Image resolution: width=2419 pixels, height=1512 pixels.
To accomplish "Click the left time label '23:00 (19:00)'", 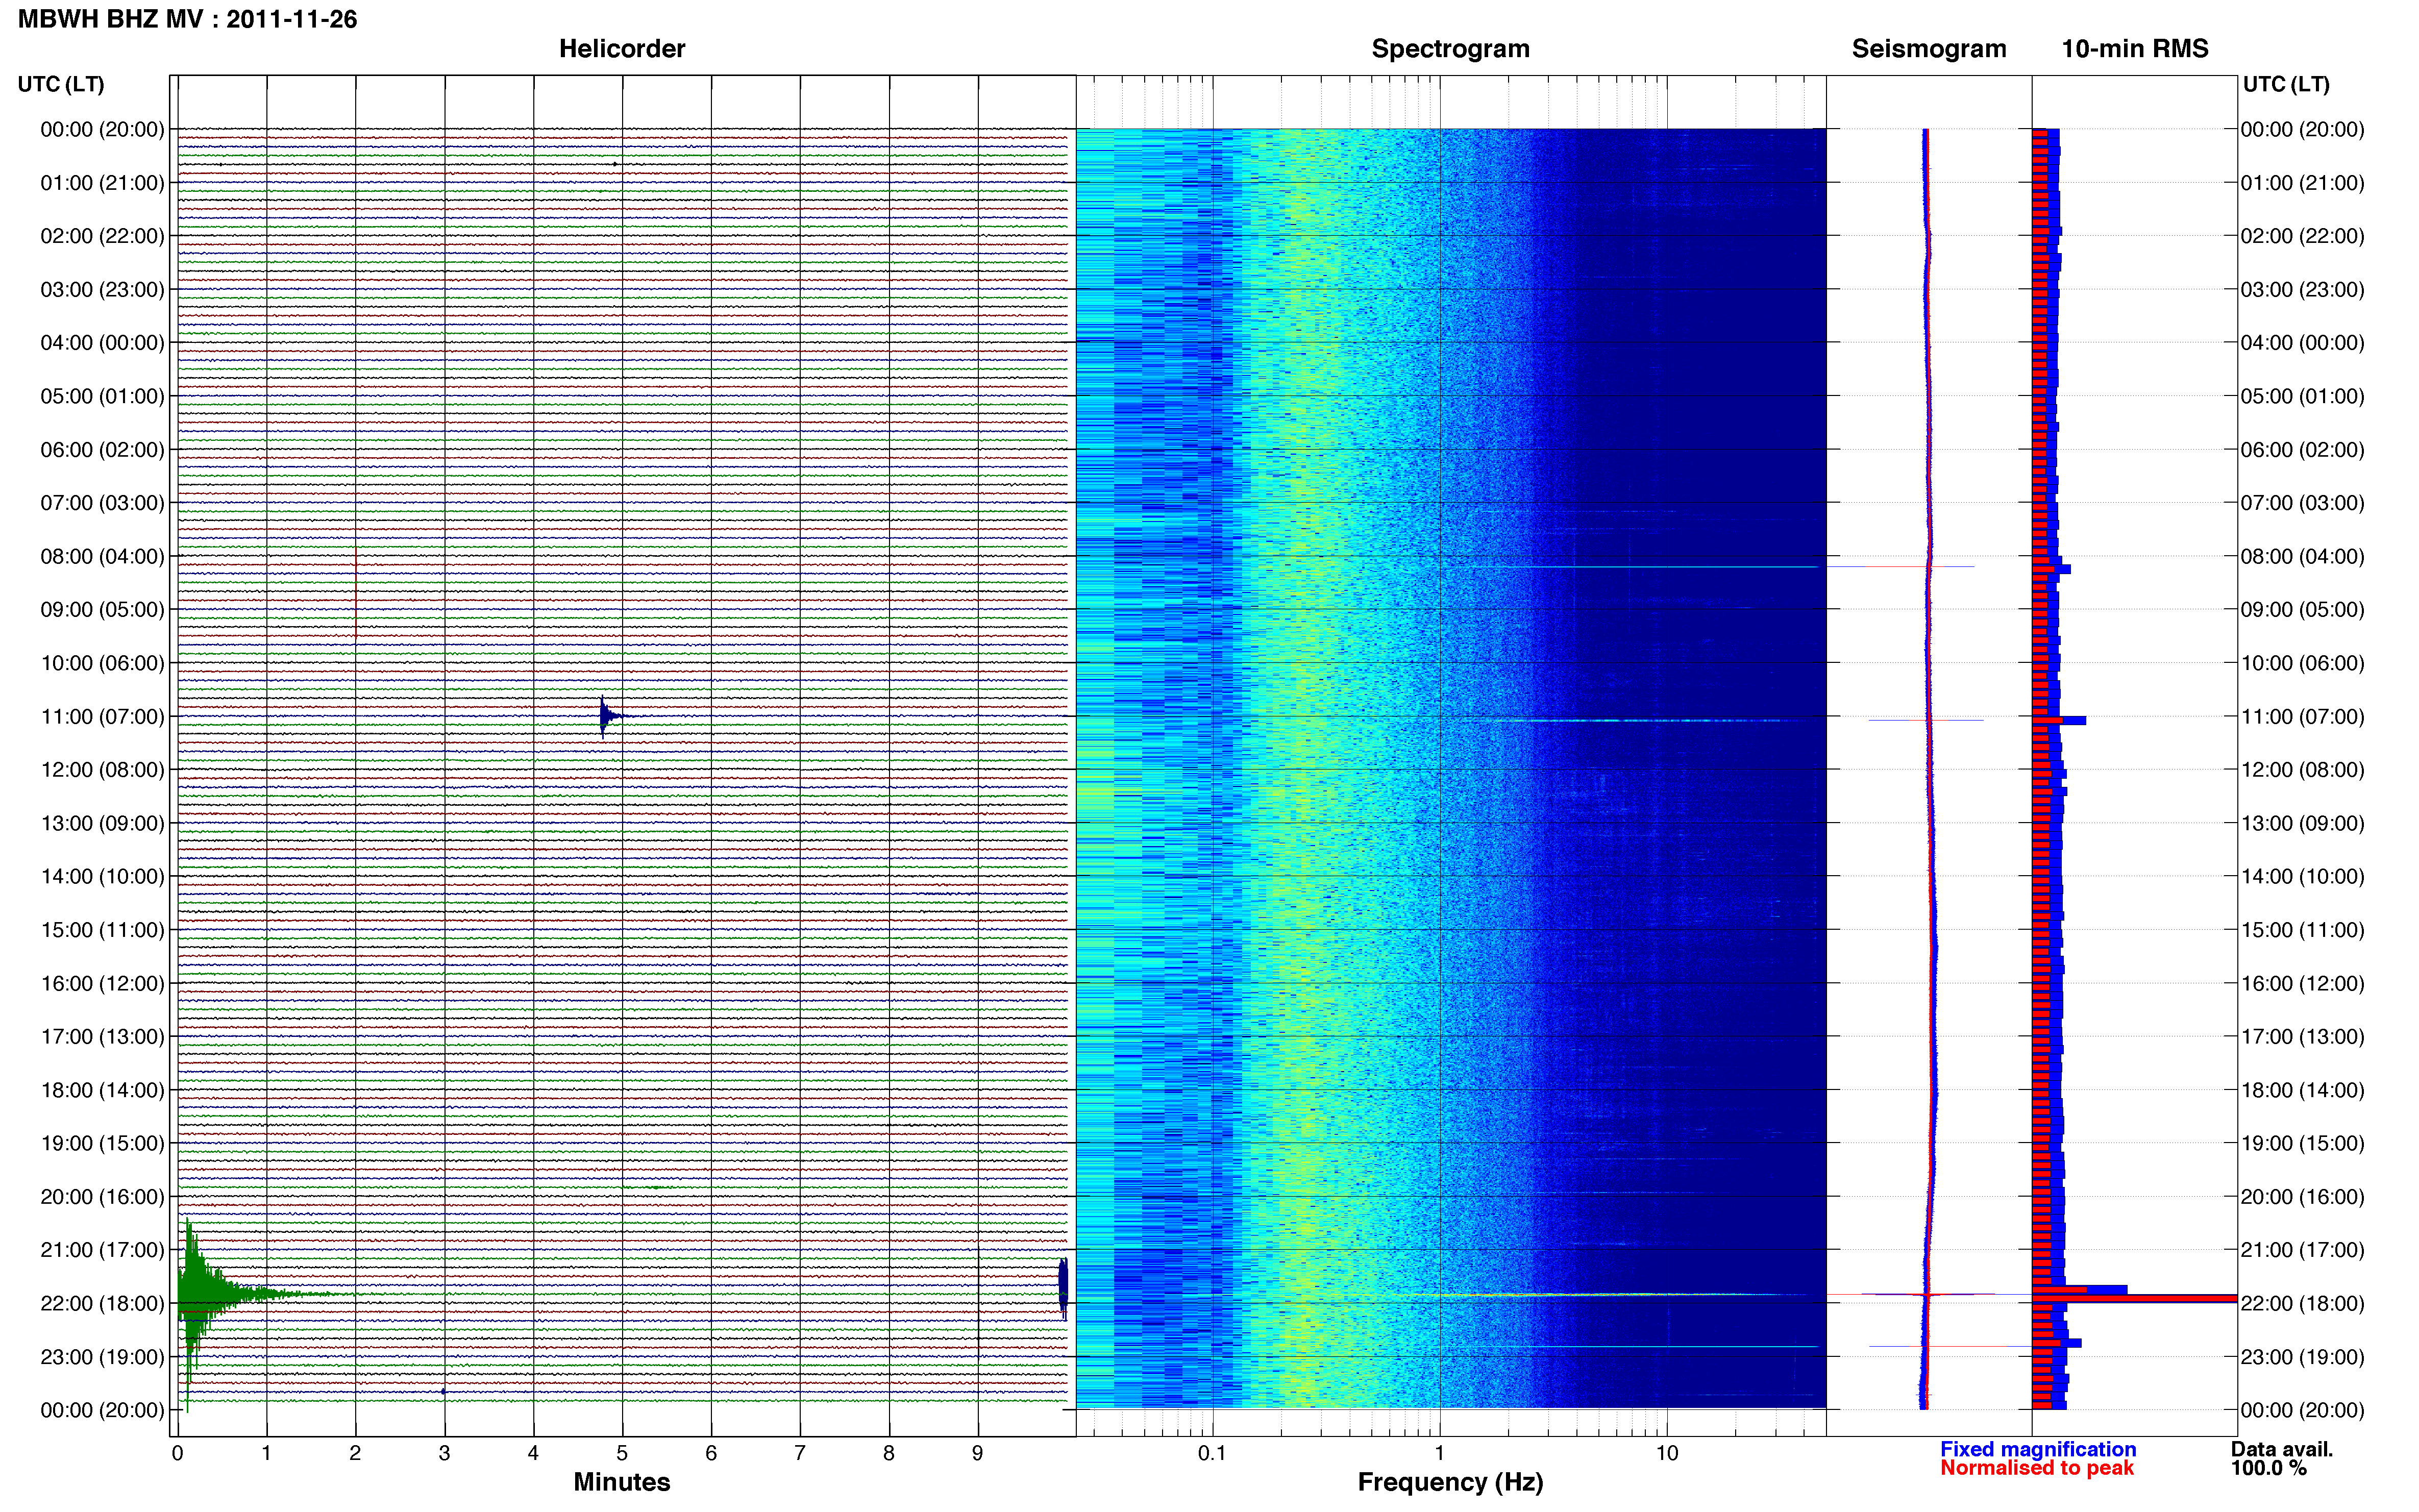I will 102,1357.
